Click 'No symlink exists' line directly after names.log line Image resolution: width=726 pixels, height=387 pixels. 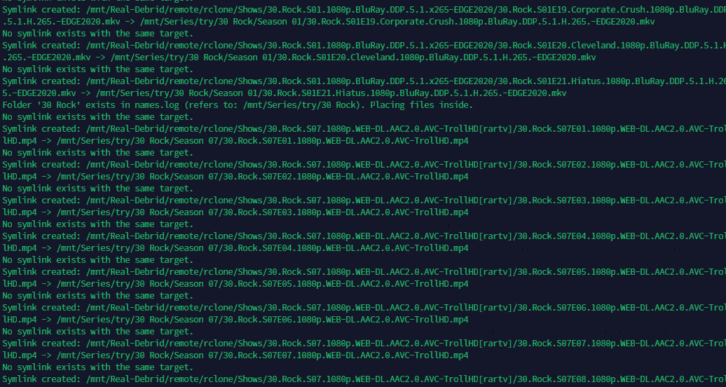(97, 117)
